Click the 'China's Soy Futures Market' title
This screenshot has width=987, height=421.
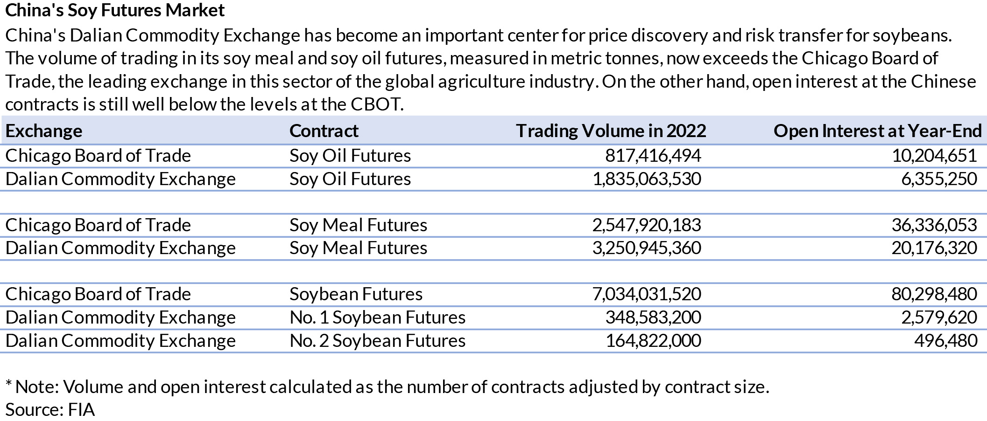115,10
